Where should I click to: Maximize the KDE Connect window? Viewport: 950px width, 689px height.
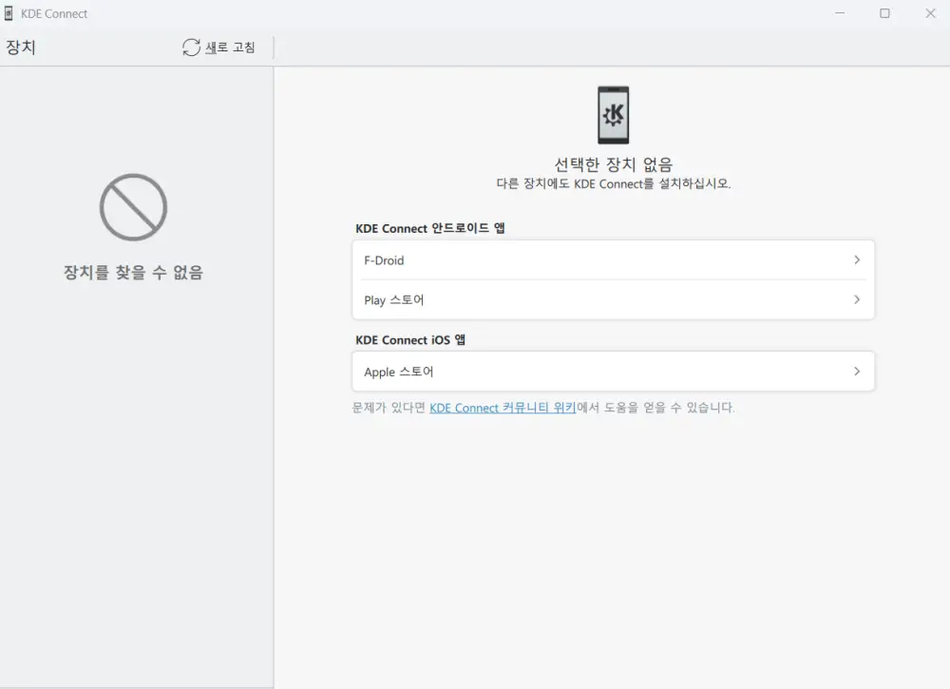[884, 13]
